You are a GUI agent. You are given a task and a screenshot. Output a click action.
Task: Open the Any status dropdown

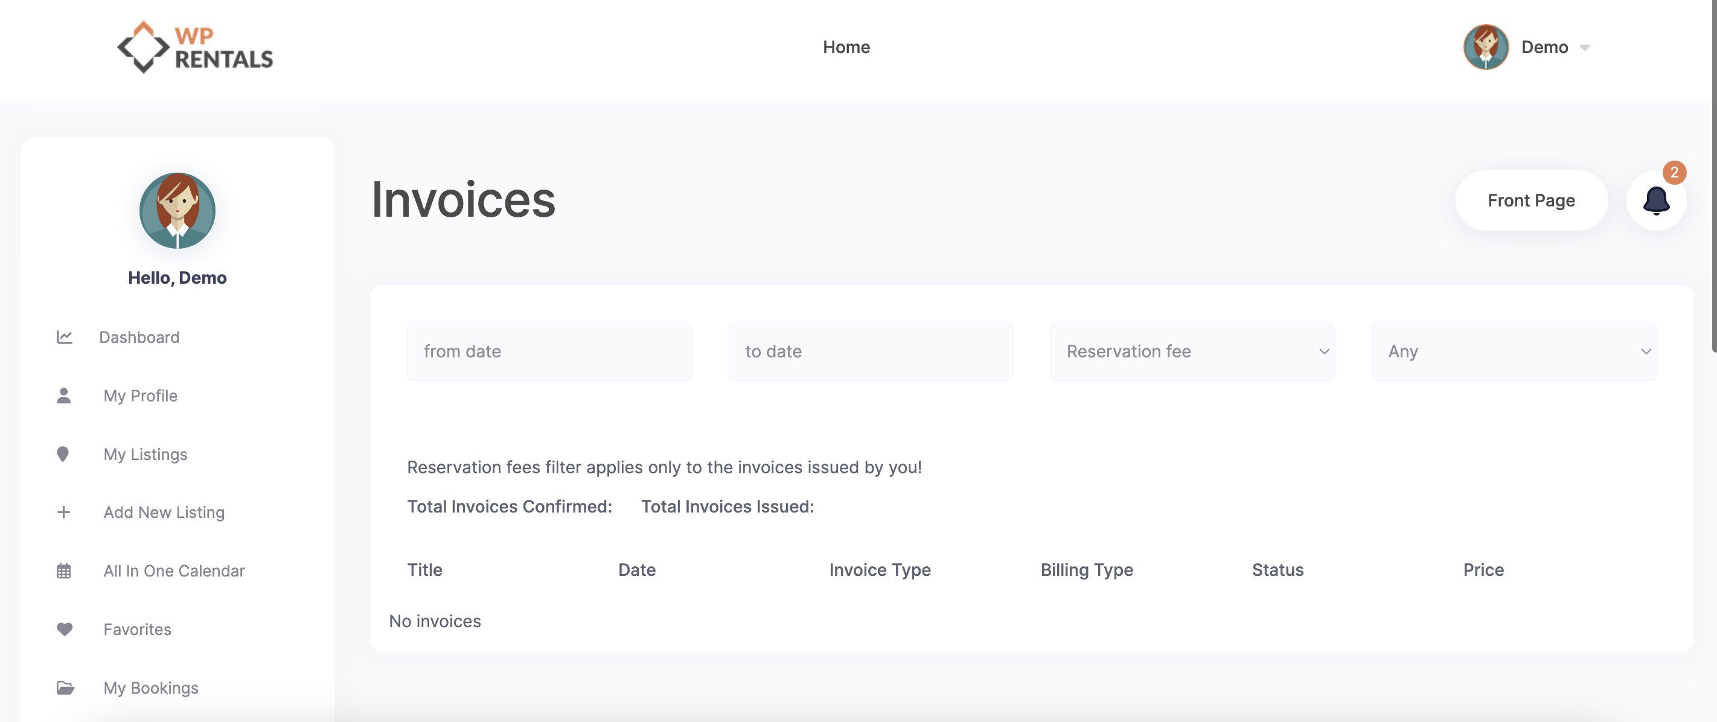click(1513, 351)
